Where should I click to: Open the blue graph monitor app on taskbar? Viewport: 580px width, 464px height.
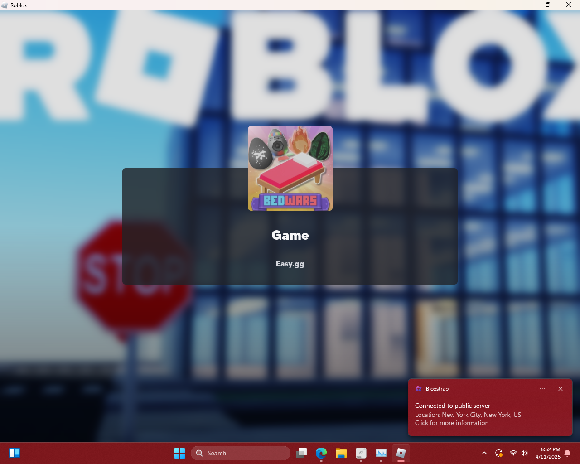pos(381,453)
